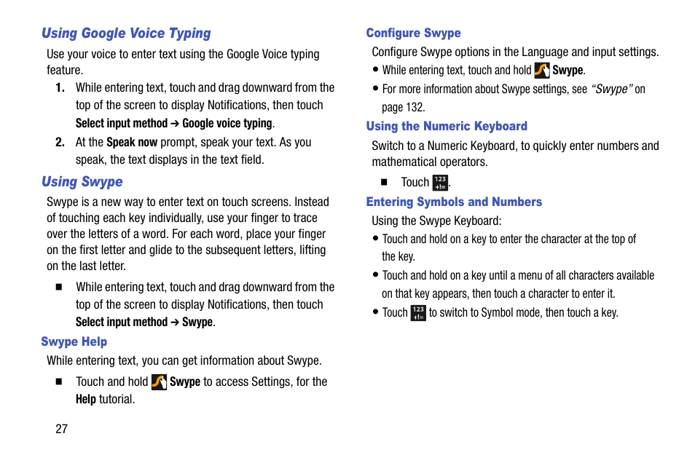Viewport: 695px width, 463px height.
Task: Click the Using Google Voice Typing heading
Action: point(126,33)
